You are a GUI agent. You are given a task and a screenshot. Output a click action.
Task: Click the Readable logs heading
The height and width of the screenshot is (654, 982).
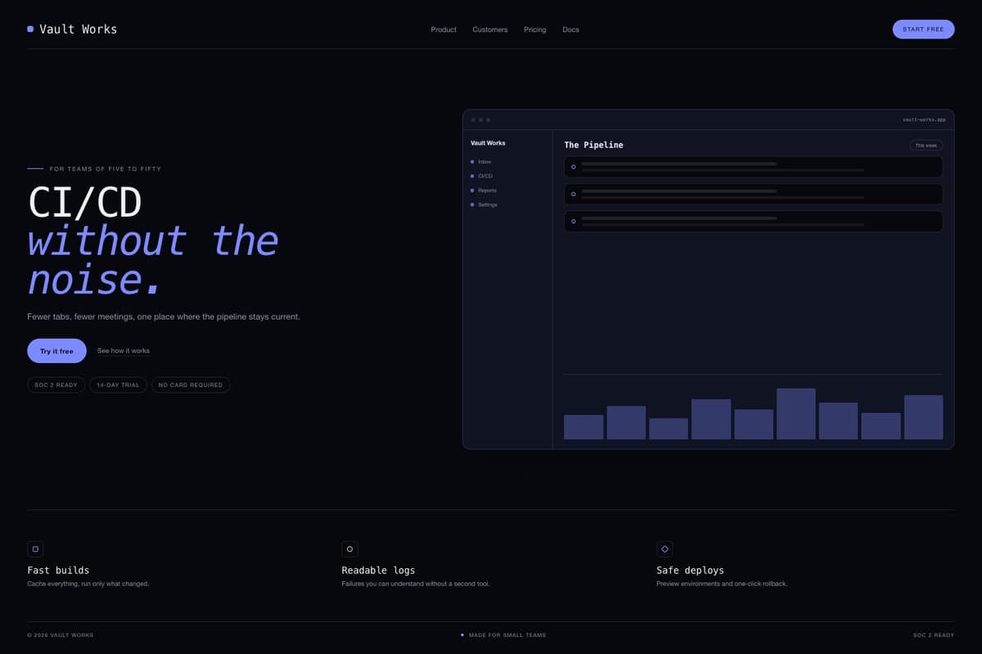coord(378,570)
